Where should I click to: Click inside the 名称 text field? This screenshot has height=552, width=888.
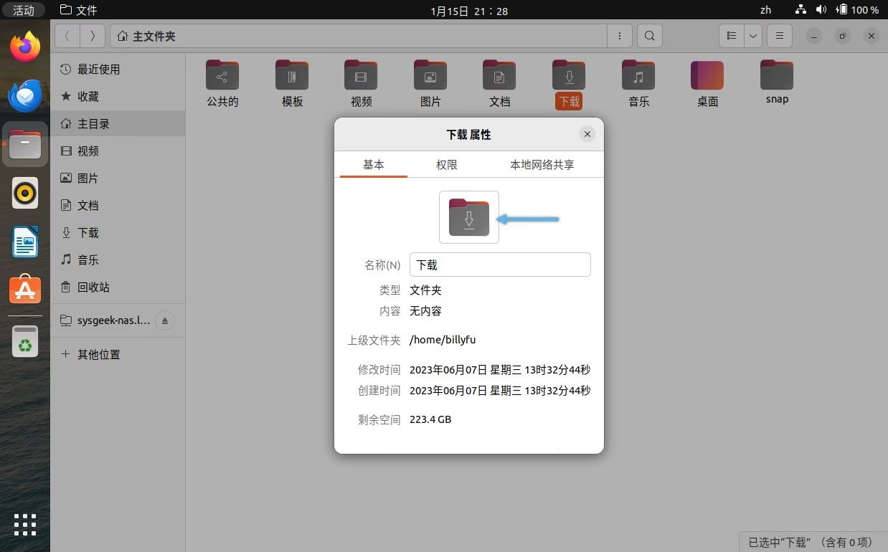point(500,265)
